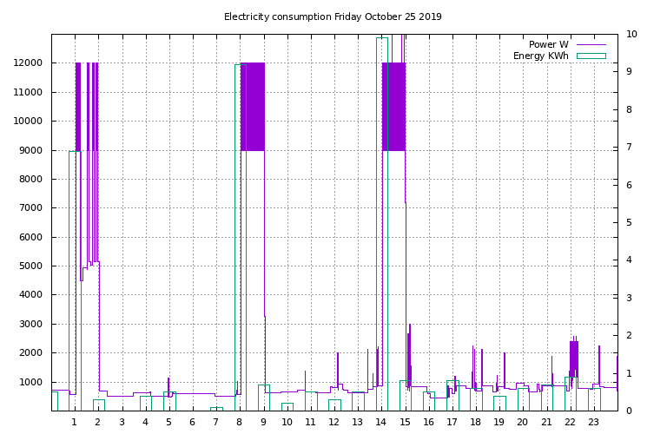Screen dimensions: 667x434
Task: Click the solid purple power block between 8 and 9
Action: (x=253, y=107)
